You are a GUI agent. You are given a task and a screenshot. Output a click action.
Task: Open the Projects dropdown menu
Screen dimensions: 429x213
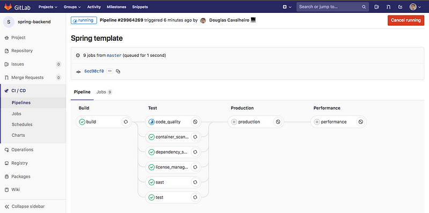pyautogui.click(x=48, y=7)
